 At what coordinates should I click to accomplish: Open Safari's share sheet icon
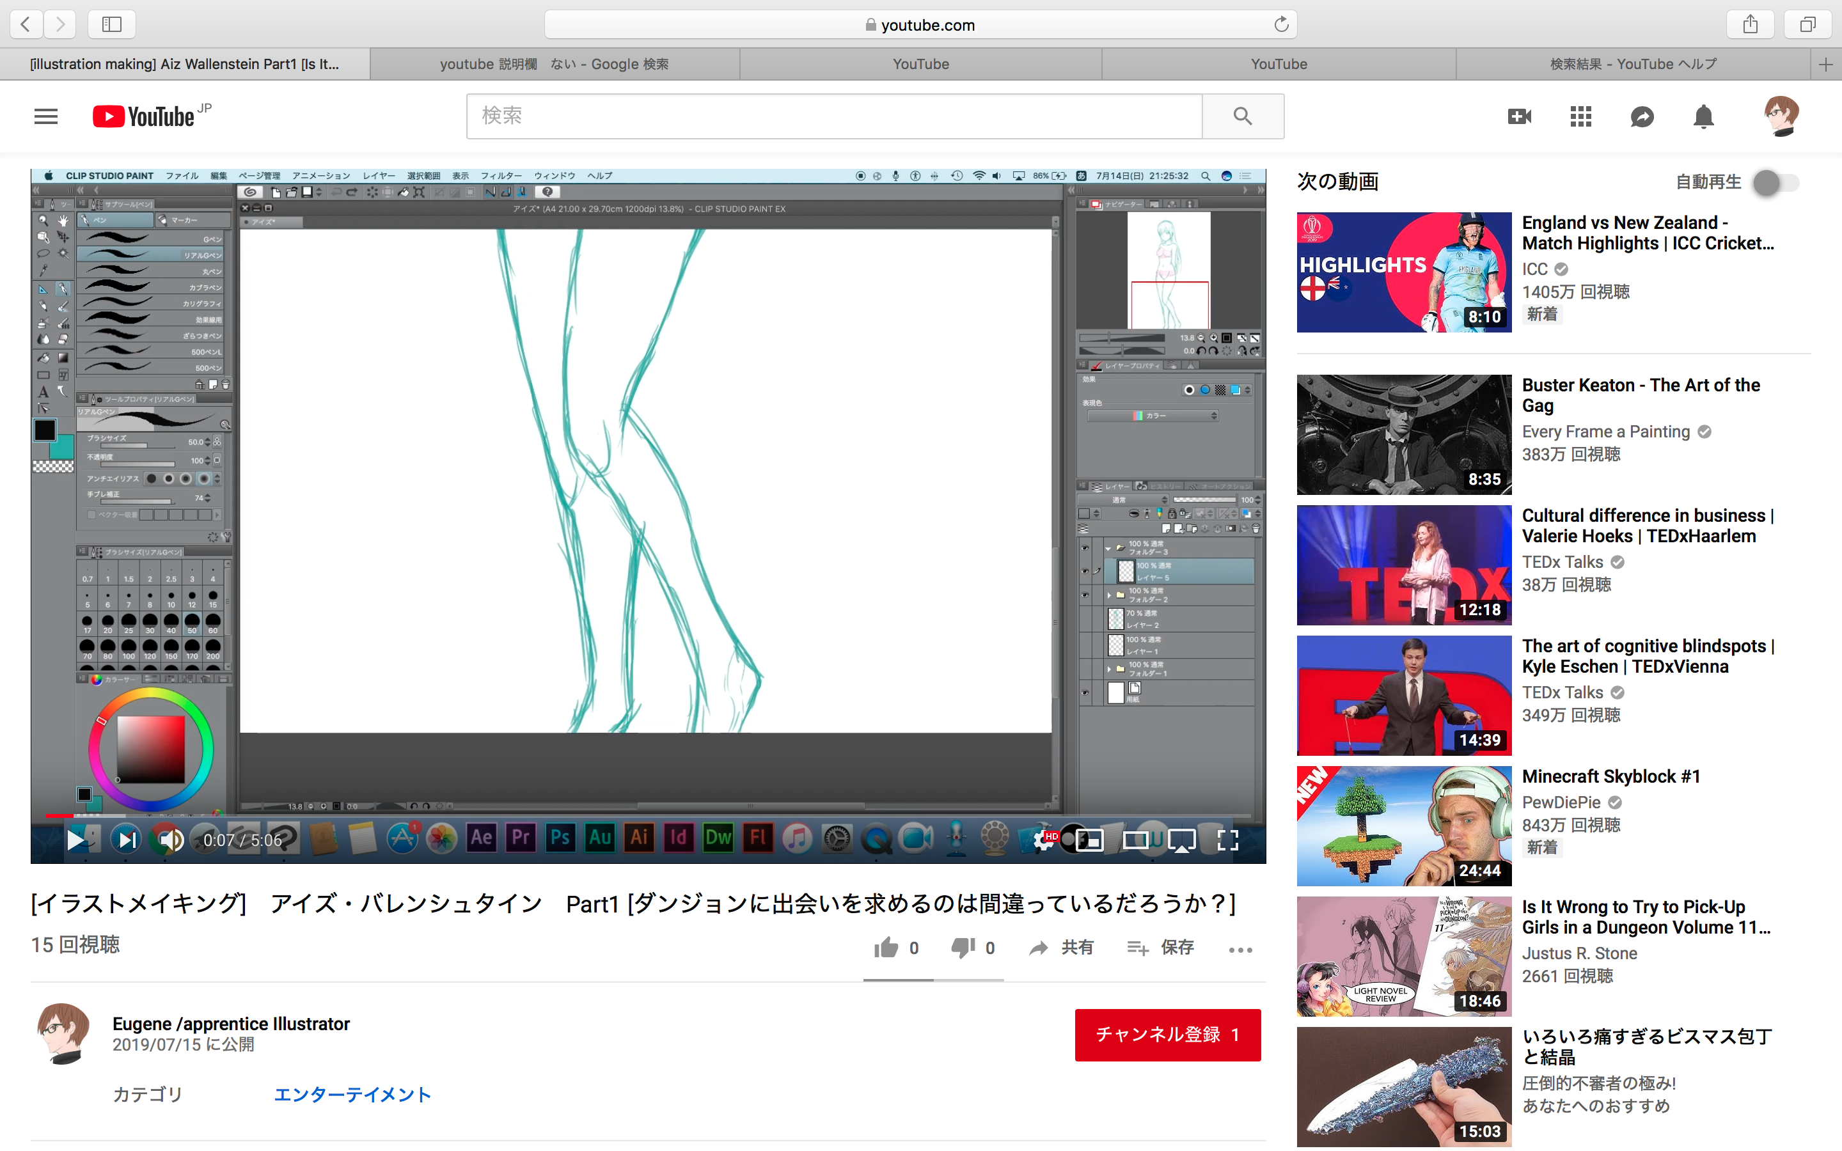[1750, 24]
